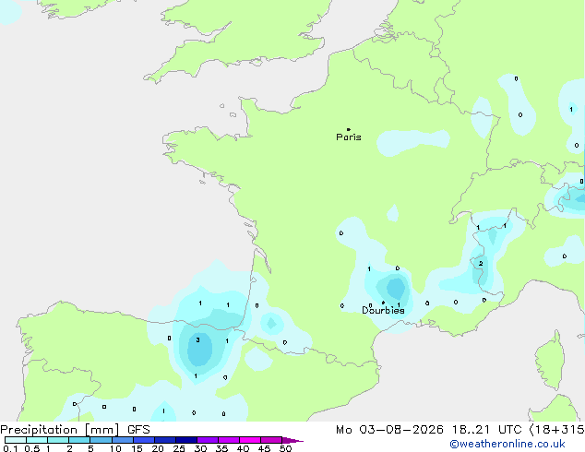Click the 'Precipitation [mm] GFS' title

75,430
